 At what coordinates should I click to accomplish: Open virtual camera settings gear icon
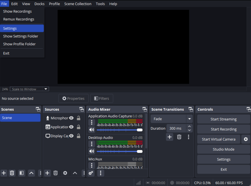246,139
